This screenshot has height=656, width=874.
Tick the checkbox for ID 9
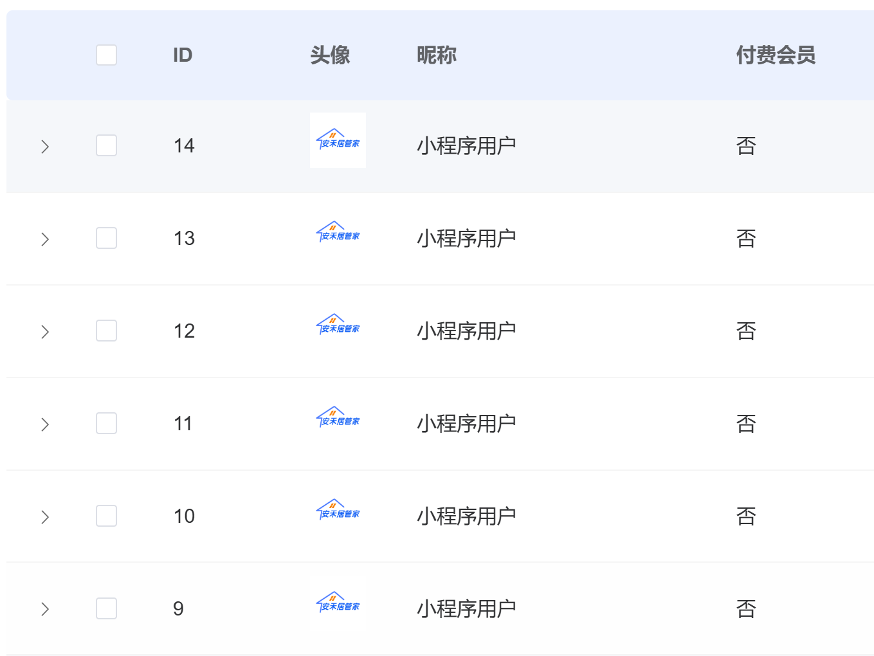click(106, 608)
